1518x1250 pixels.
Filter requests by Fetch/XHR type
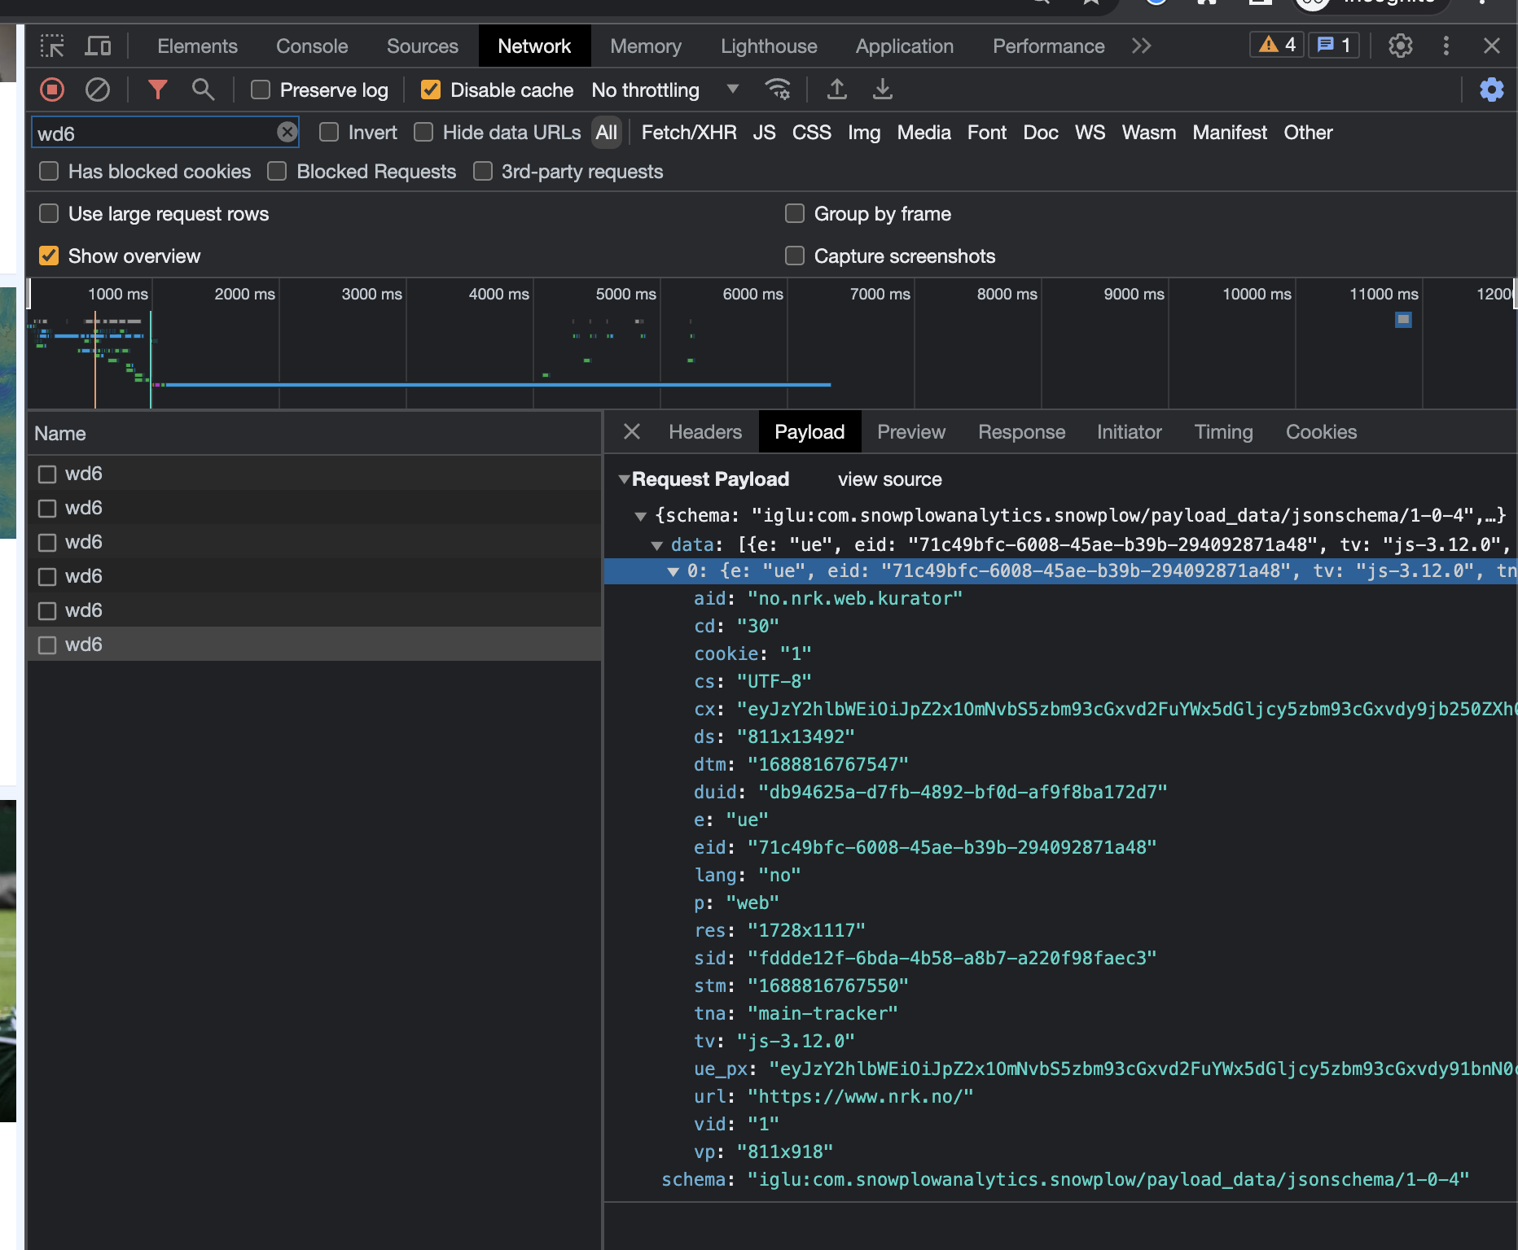(689, 133)
